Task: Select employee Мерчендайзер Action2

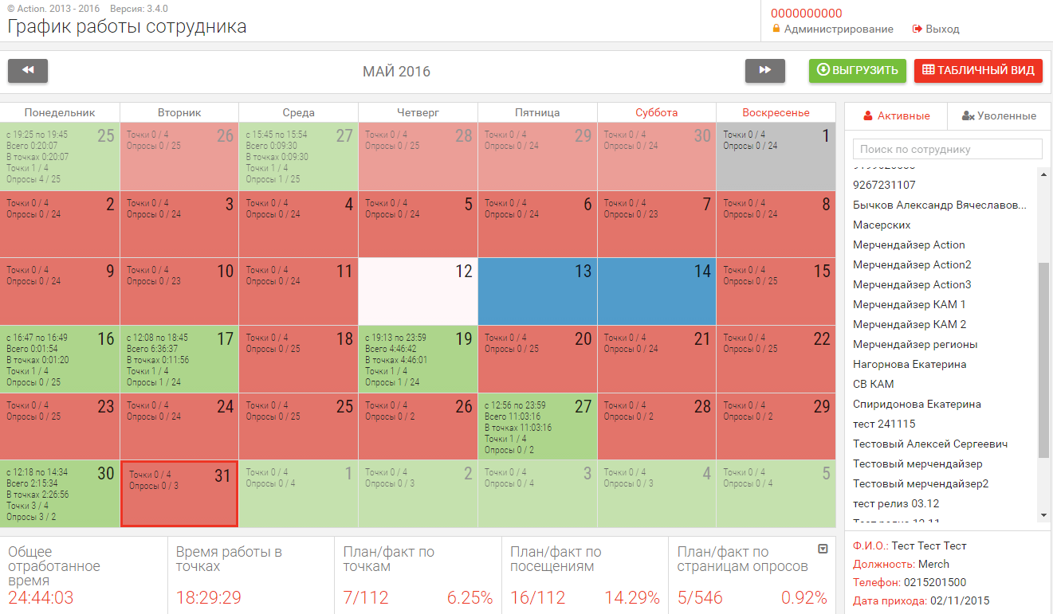Action: pos(912,264)
